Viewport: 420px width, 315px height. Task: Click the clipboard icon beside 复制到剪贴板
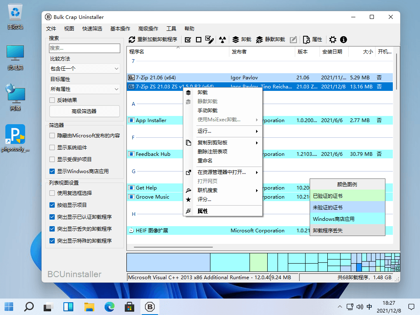pos(188,143)
